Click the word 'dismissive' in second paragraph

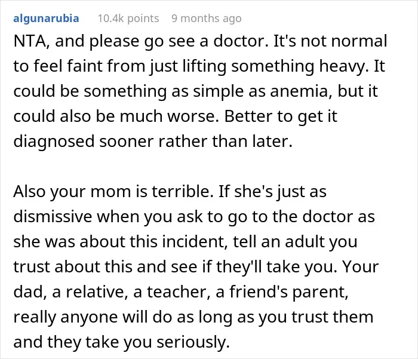pyautogui.click(x=53, y=216)
